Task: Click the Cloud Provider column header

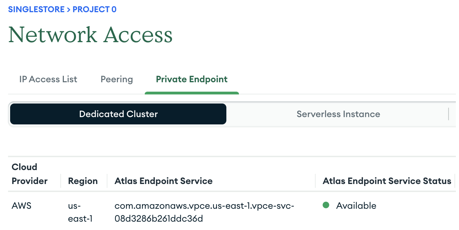Action: [30, 174]
